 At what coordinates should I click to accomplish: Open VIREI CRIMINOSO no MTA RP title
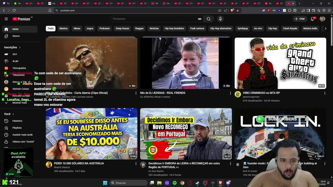coord(261,93)
